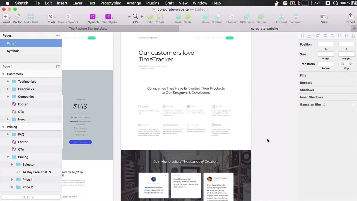Click the Mask toolbar icon
This screenshot has width=357, height=201.
[x=178, y=17]
